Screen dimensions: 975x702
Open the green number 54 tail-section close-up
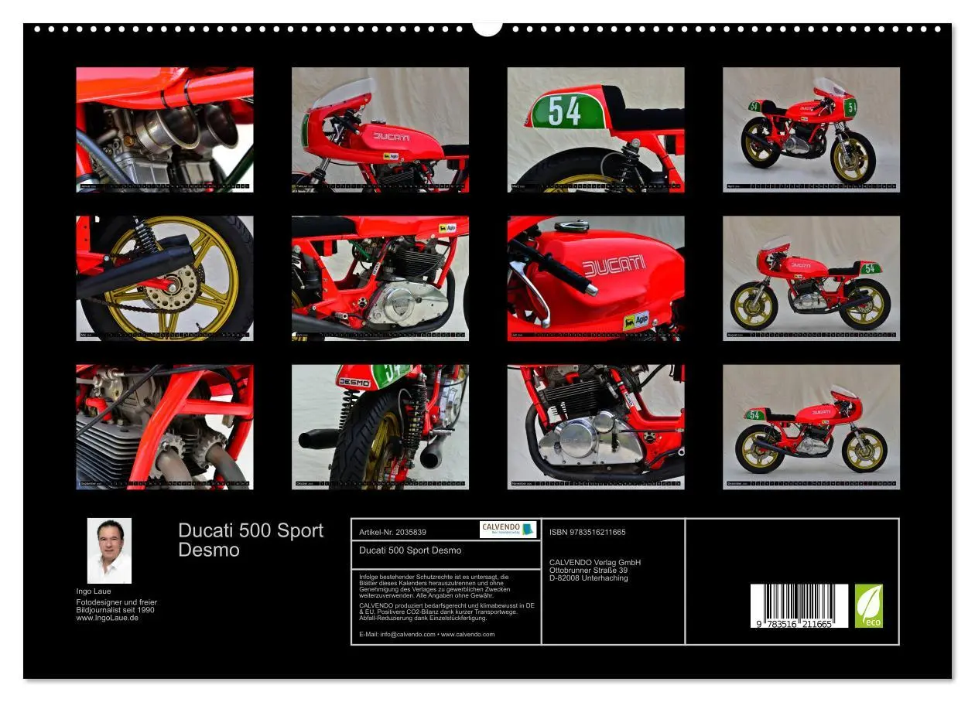(596, 130)
